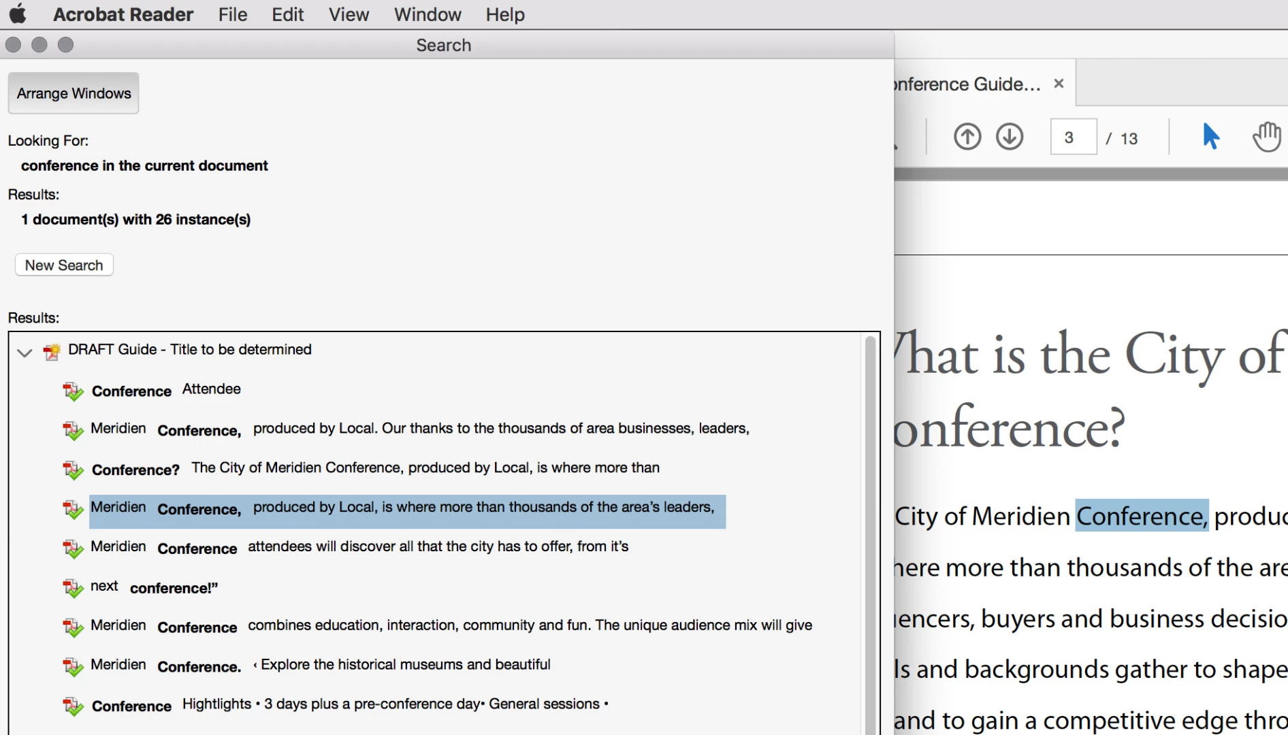Open result 'attendees will discover all that'

(x=359, y=547)
